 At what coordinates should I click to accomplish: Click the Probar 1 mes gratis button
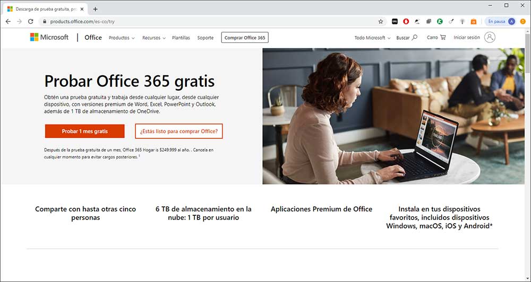(x=84, y=131)
